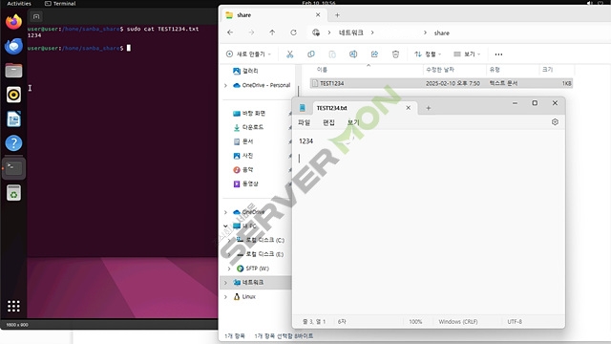Screen dimensions: 611x344
Task: Expand OneDrive - Personal tree node
Action: tap(225, 85)
